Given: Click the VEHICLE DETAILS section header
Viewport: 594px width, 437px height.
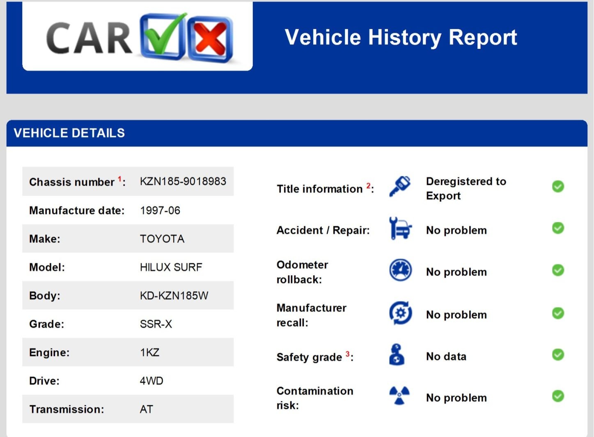Looking at the screenshot, I should (x=69, y=133).
